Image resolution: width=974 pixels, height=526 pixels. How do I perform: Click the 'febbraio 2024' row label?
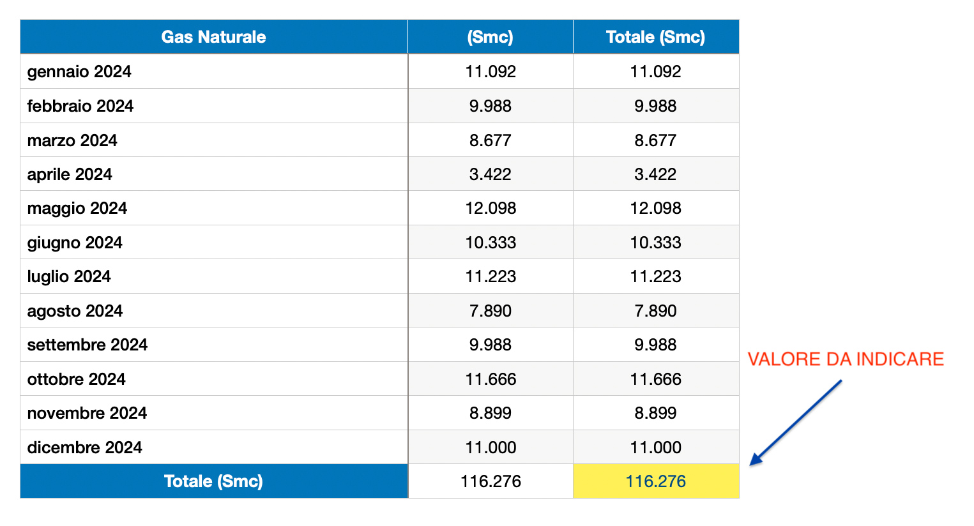pos(80,106)
